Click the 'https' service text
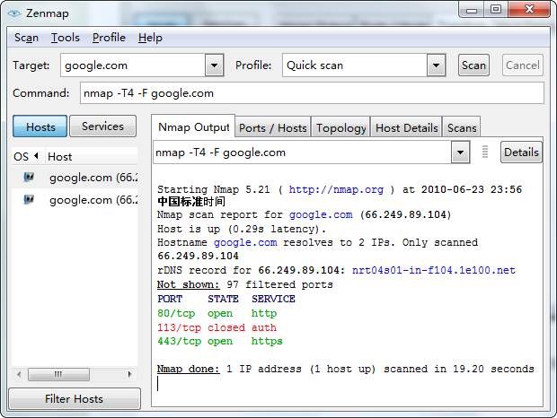557x418 pixels. [x=267, y=341]
